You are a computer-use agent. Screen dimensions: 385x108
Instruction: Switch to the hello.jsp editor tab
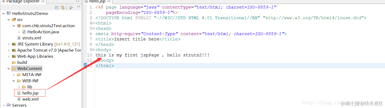point(97,2)
